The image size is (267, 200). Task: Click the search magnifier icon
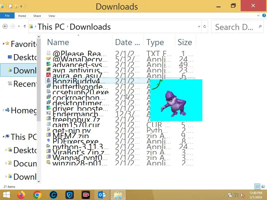click(x=260, y=26)
